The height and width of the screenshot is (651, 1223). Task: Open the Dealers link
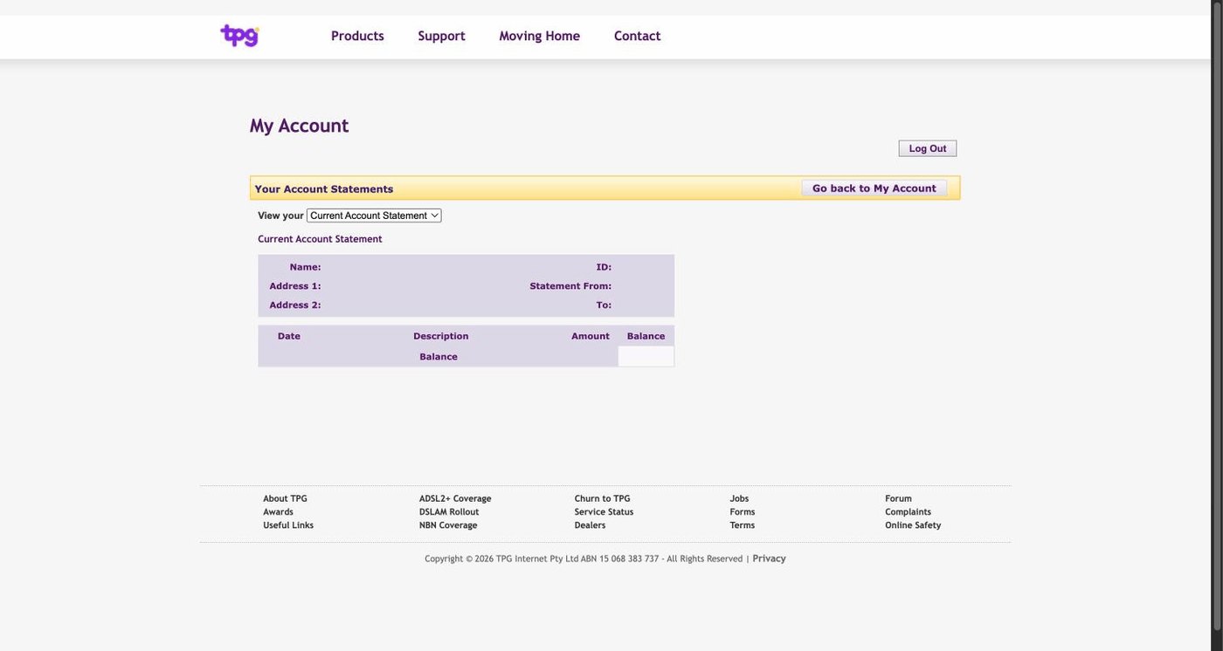point(590,525)
